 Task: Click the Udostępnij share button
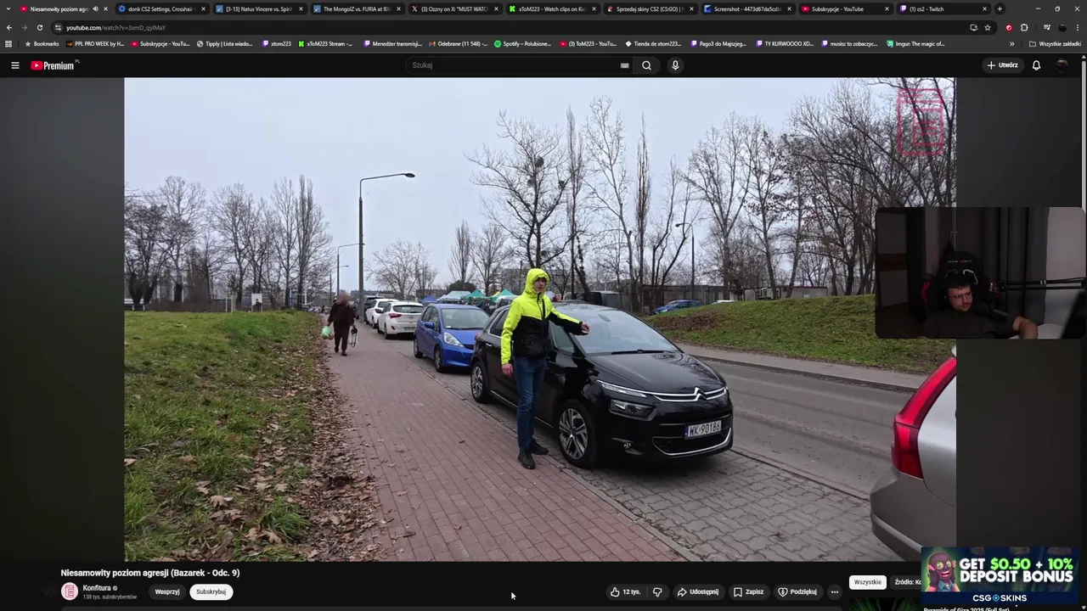697,592
